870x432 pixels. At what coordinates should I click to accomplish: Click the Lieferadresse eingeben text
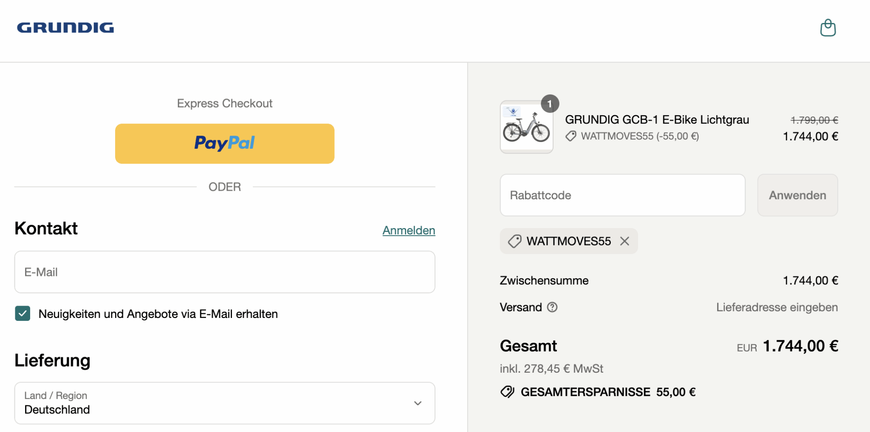coord(777,307)
